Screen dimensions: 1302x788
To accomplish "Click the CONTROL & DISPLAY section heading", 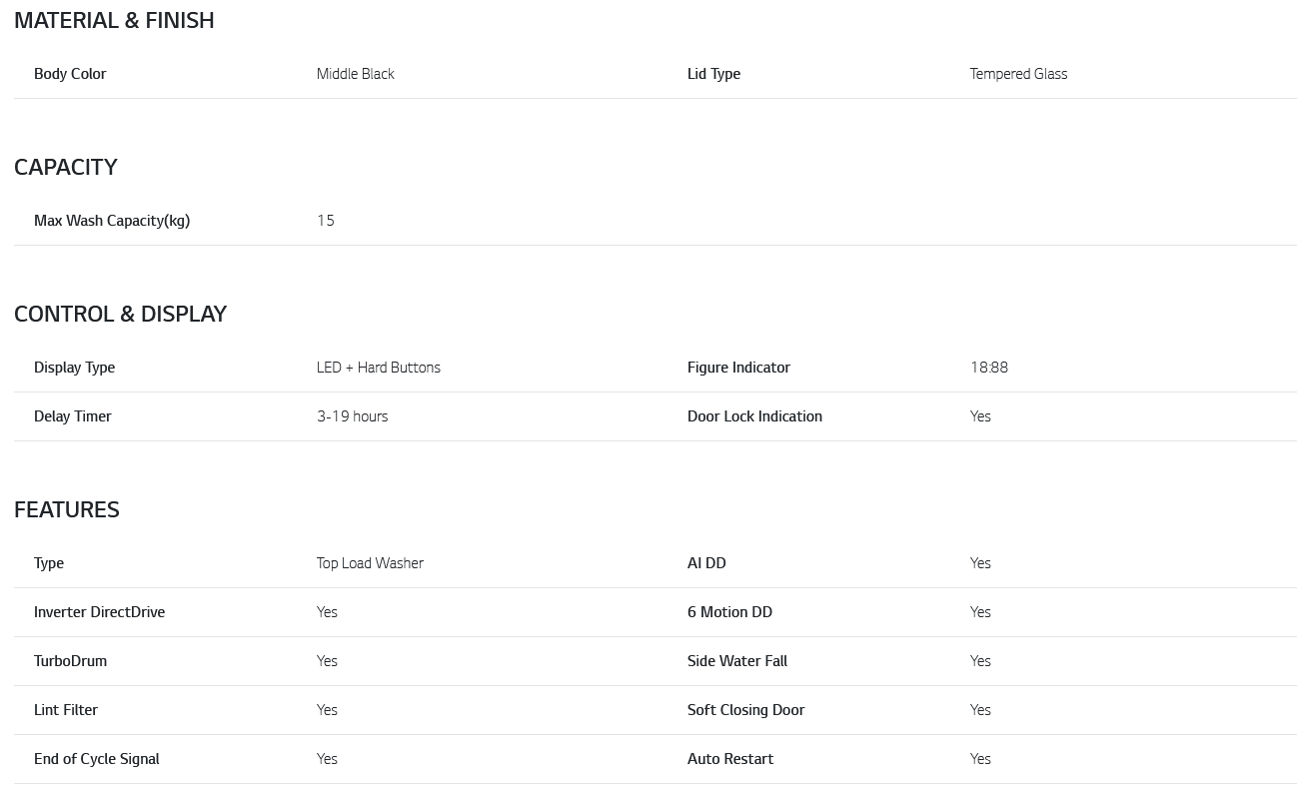I will pos(120,314).
